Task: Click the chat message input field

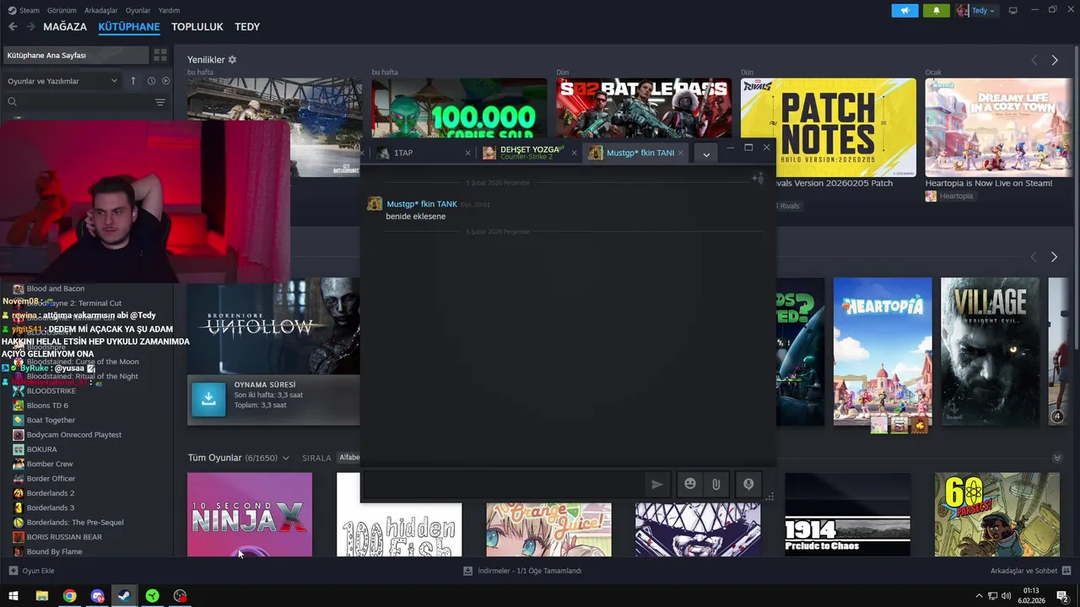Action: 504,484
